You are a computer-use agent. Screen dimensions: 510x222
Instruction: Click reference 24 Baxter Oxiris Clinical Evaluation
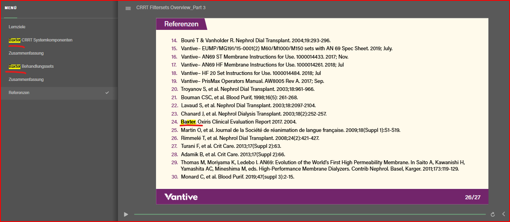pos(238,122)
